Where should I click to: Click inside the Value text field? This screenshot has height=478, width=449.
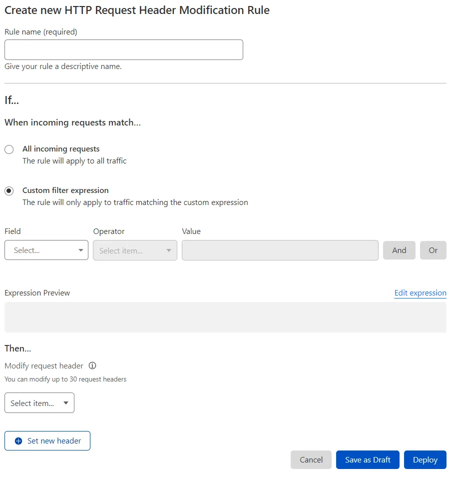[x=280, y=250]
